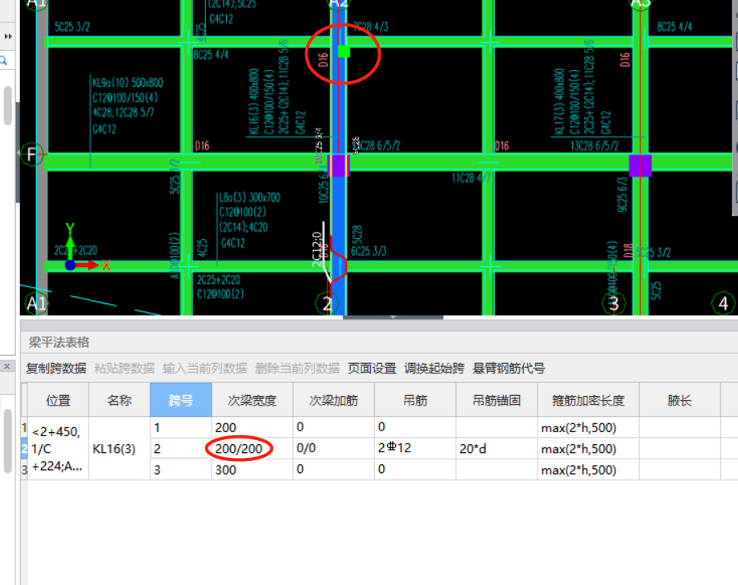The width and height of the screenshot is (738, 585).
Task: Click the position cell <2+450, 1/C
Action: pos(58,448)
